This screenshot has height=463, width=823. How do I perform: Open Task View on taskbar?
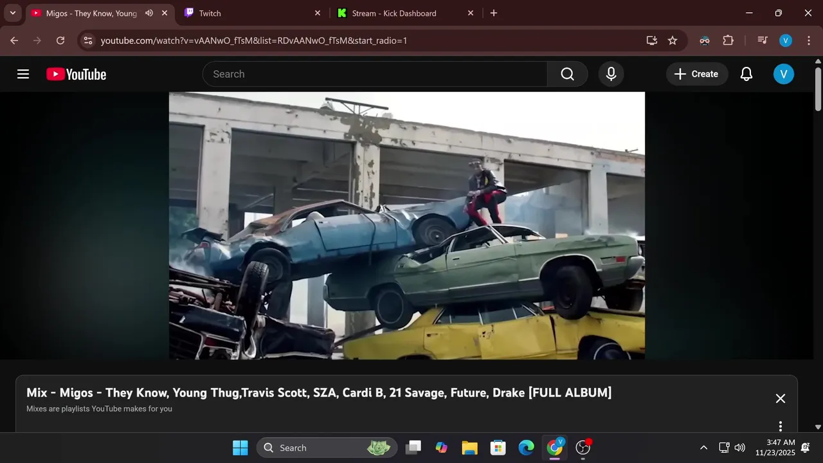413,448
